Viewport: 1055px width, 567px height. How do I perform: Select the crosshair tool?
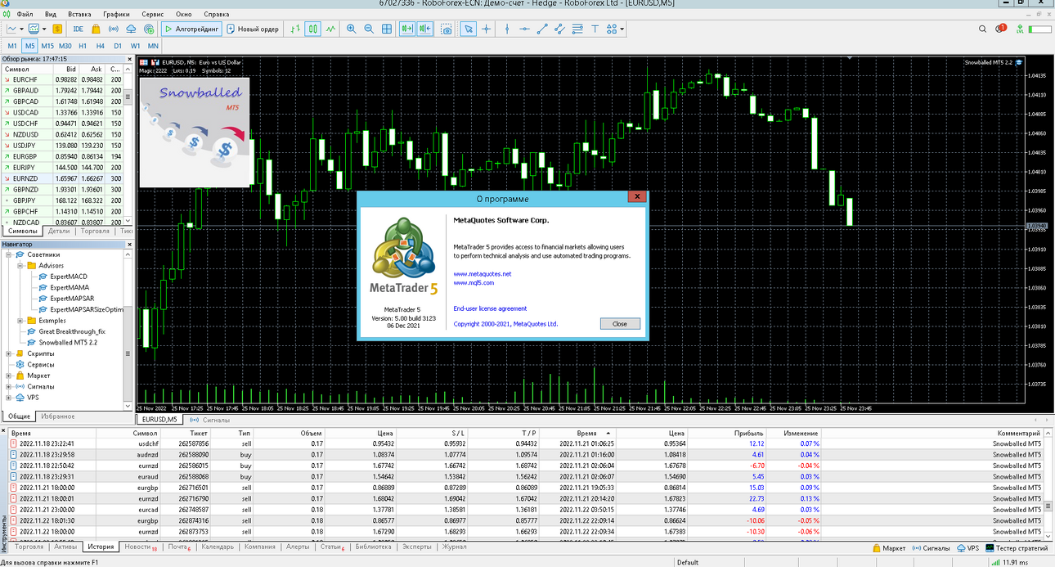486,29
